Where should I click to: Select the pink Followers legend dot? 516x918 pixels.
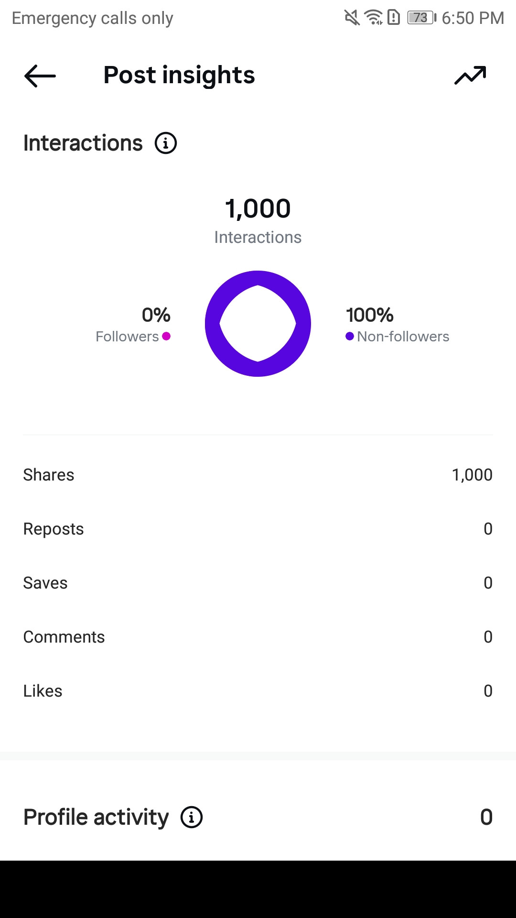point(166,336)
